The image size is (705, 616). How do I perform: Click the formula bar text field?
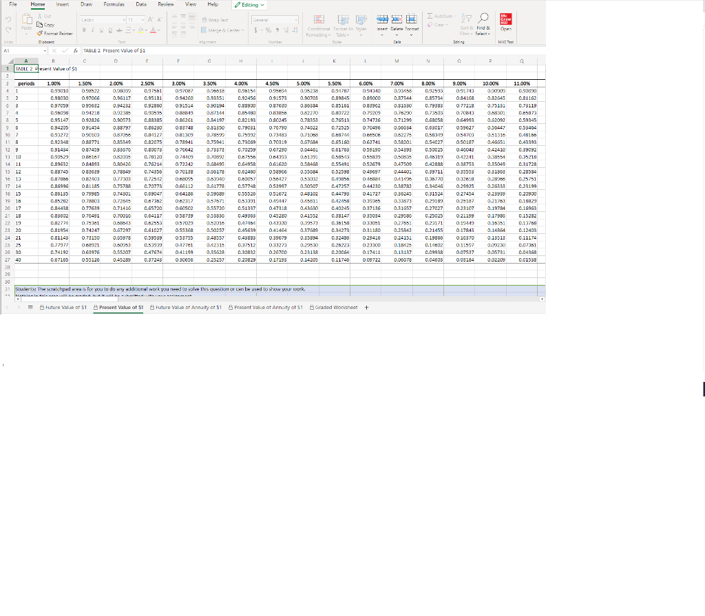[x=313, y=51]
